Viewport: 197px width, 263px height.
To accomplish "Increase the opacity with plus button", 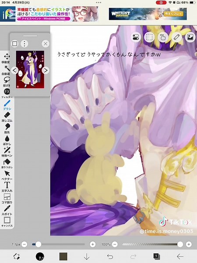I will [x=189, y=245].
